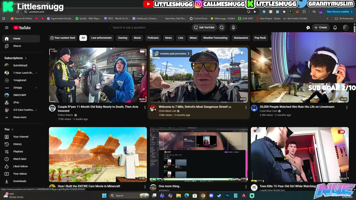Open Photoshop from the taskbar

(227, 196)
